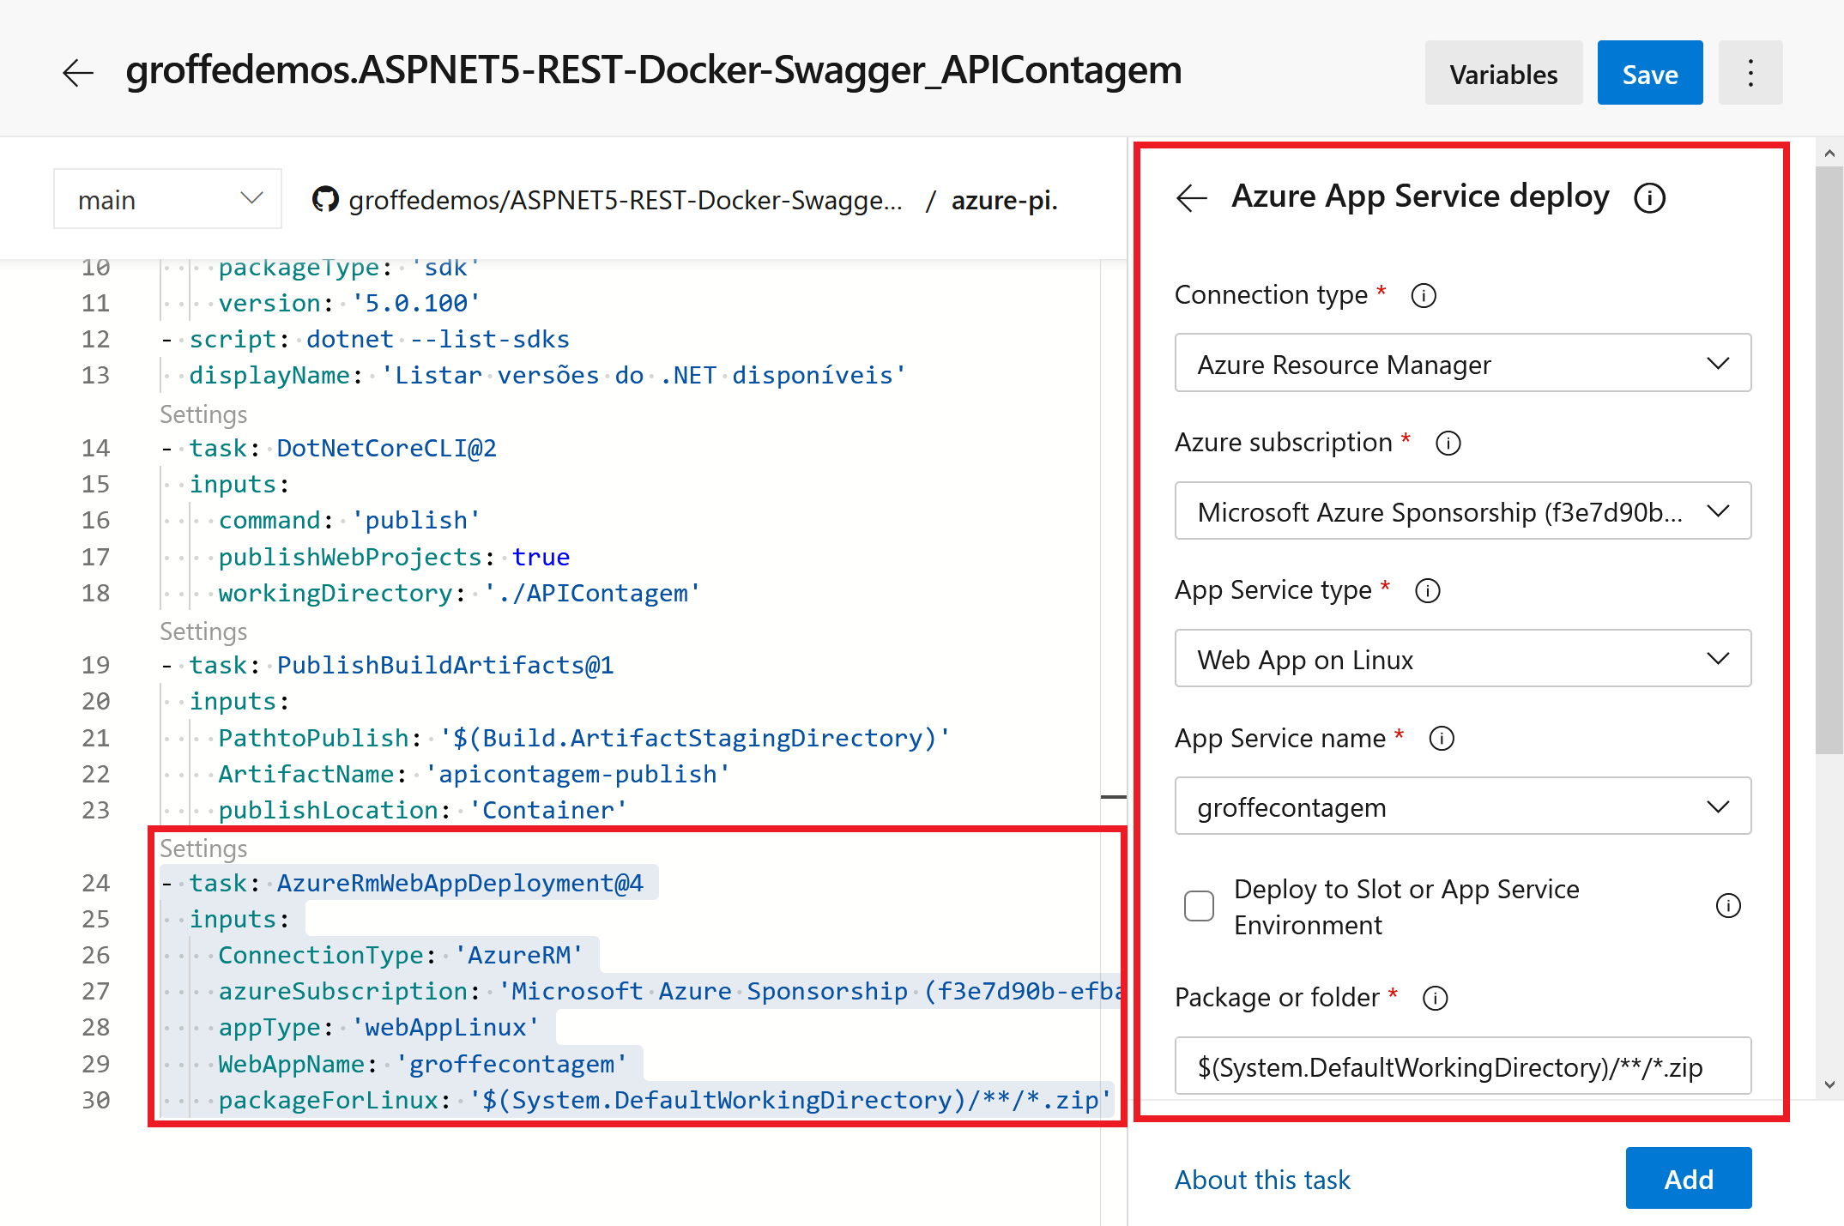The height and width of the screenshot is (1226, 1844).
Task: Click the GitHub repository icon
Action: [326, 199]
